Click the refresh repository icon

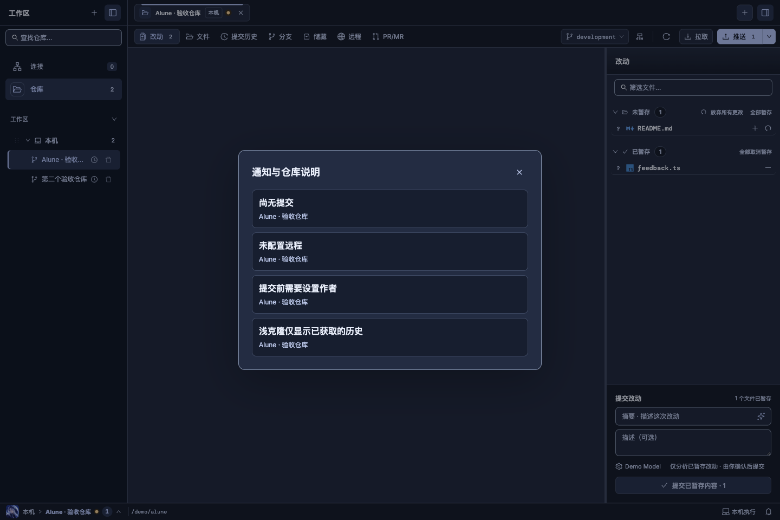(666, 36)
